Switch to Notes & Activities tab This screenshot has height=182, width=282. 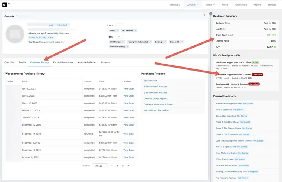[x=87, y=62]
